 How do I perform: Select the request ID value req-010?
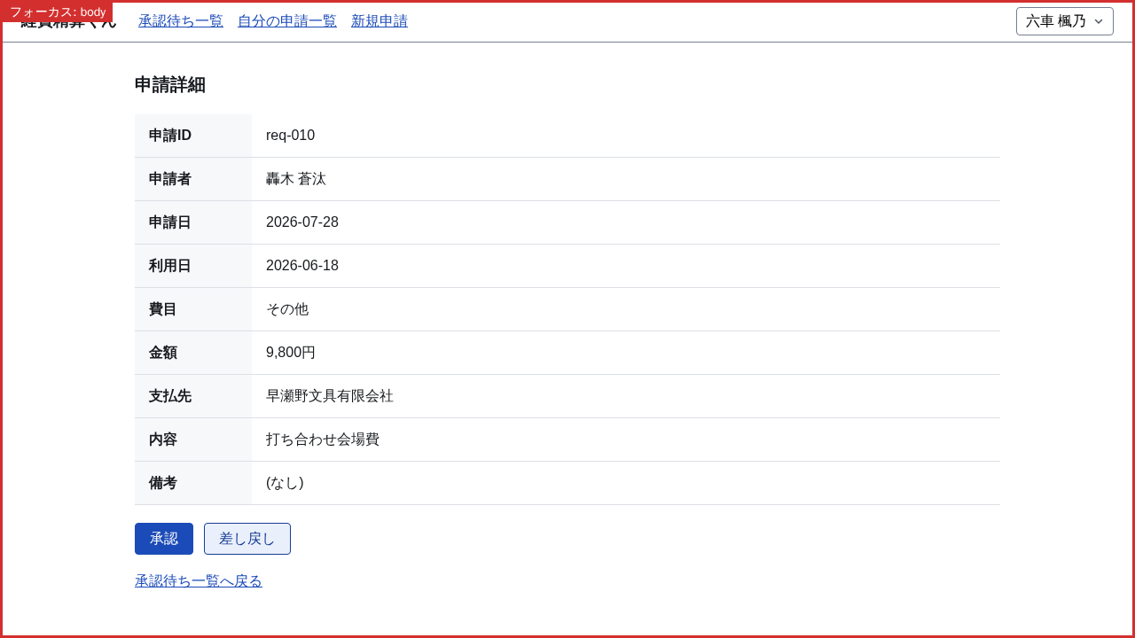[290, 136]
